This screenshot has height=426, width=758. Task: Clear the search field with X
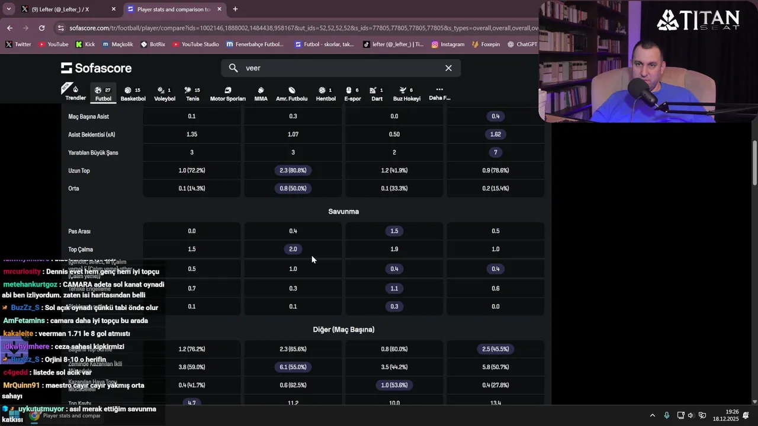448,68
